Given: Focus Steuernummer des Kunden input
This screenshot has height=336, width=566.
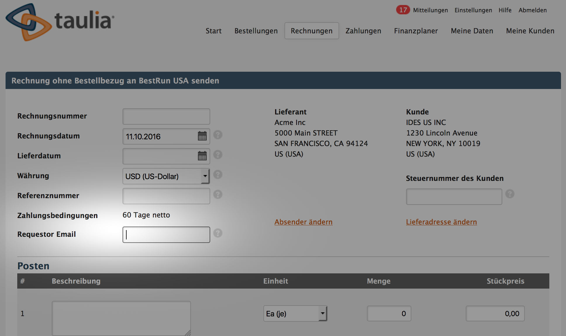Looking at the screenshot, I should tap(454, 197).
